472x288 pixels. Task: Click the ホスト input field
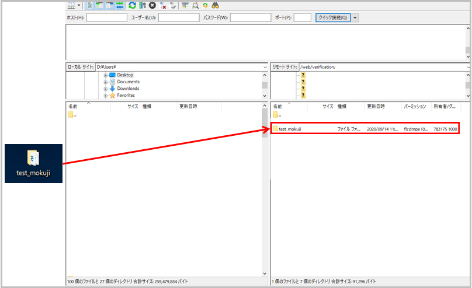107,18
